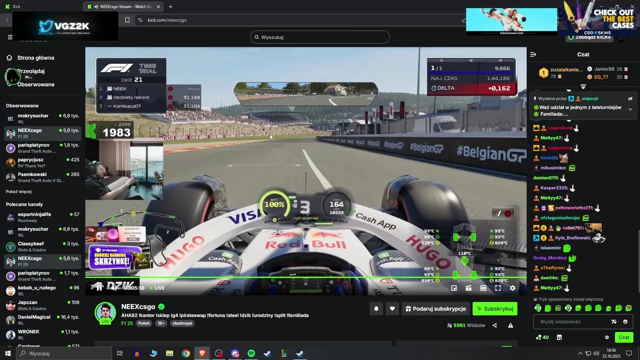Open the hamburger menu on Kick

click(10, 37)
